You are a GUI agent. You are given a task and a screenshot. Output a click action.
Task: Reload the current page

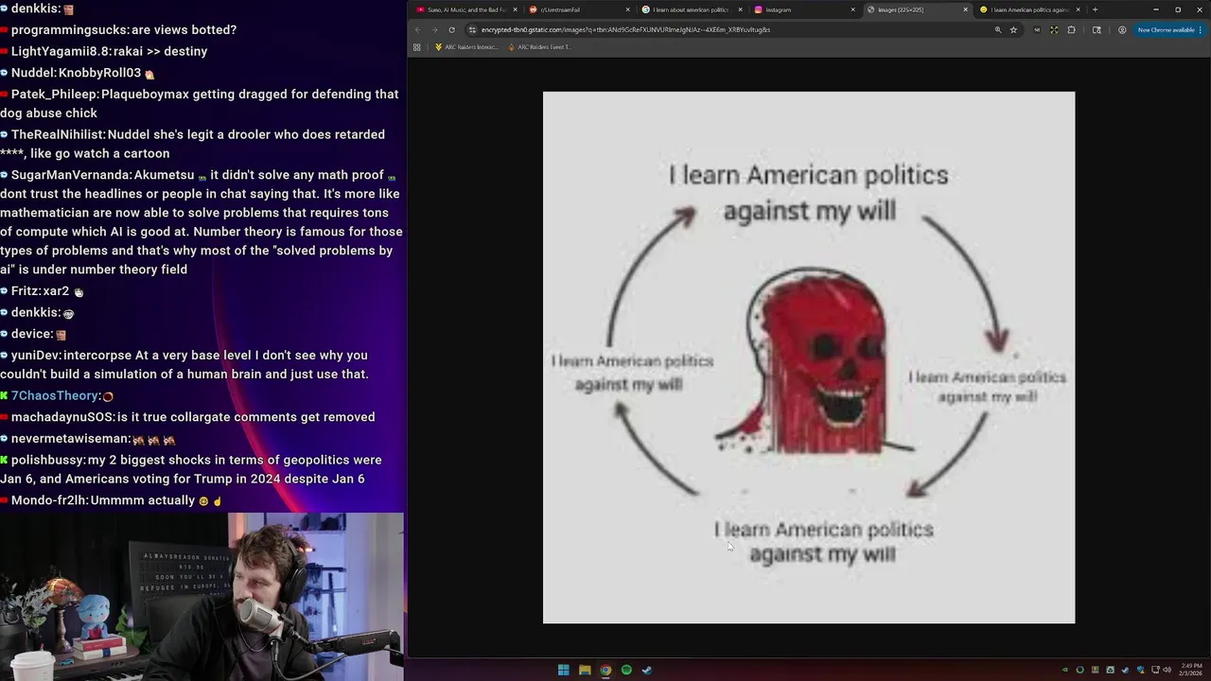pos(451,29)
